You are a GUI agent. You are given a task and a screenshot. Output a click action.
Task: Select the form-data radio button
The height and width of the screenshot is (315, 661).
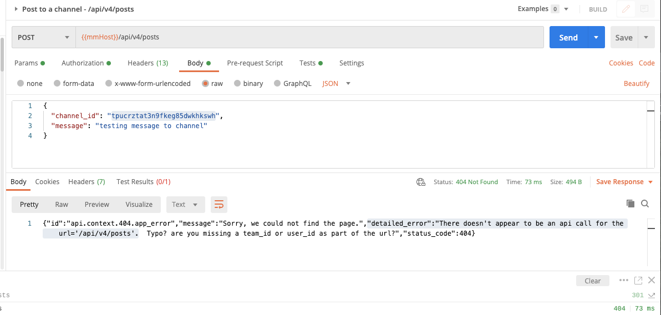(57, 84)
